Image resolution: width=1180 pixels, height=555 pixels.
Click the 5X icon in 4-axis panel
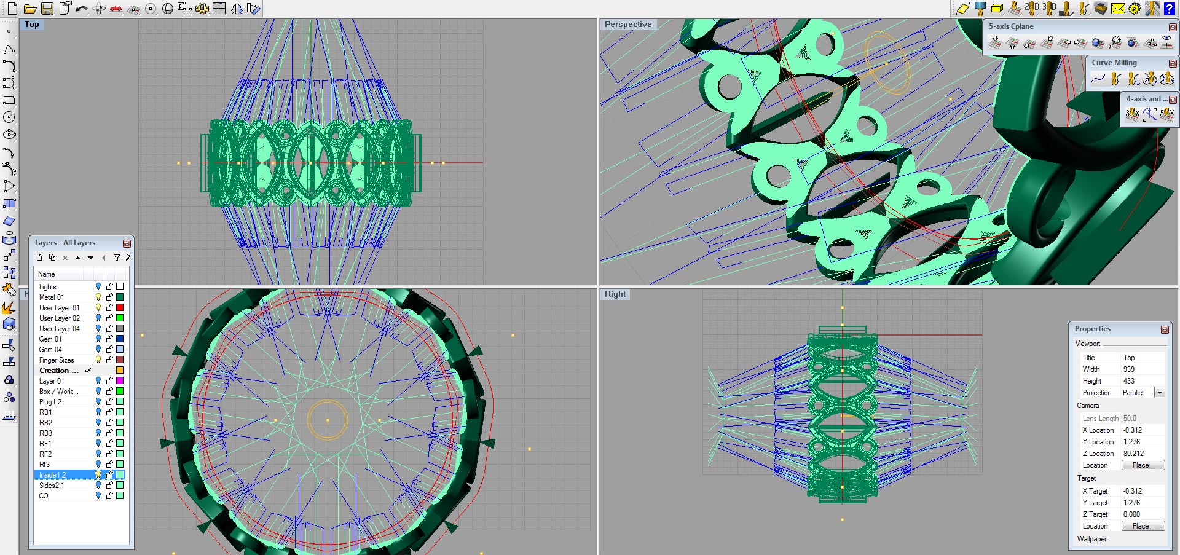click(x=1166, y=114)
